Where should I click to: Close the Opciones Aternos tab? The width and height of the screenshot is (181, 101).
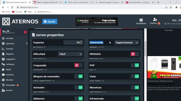[30, 2]
